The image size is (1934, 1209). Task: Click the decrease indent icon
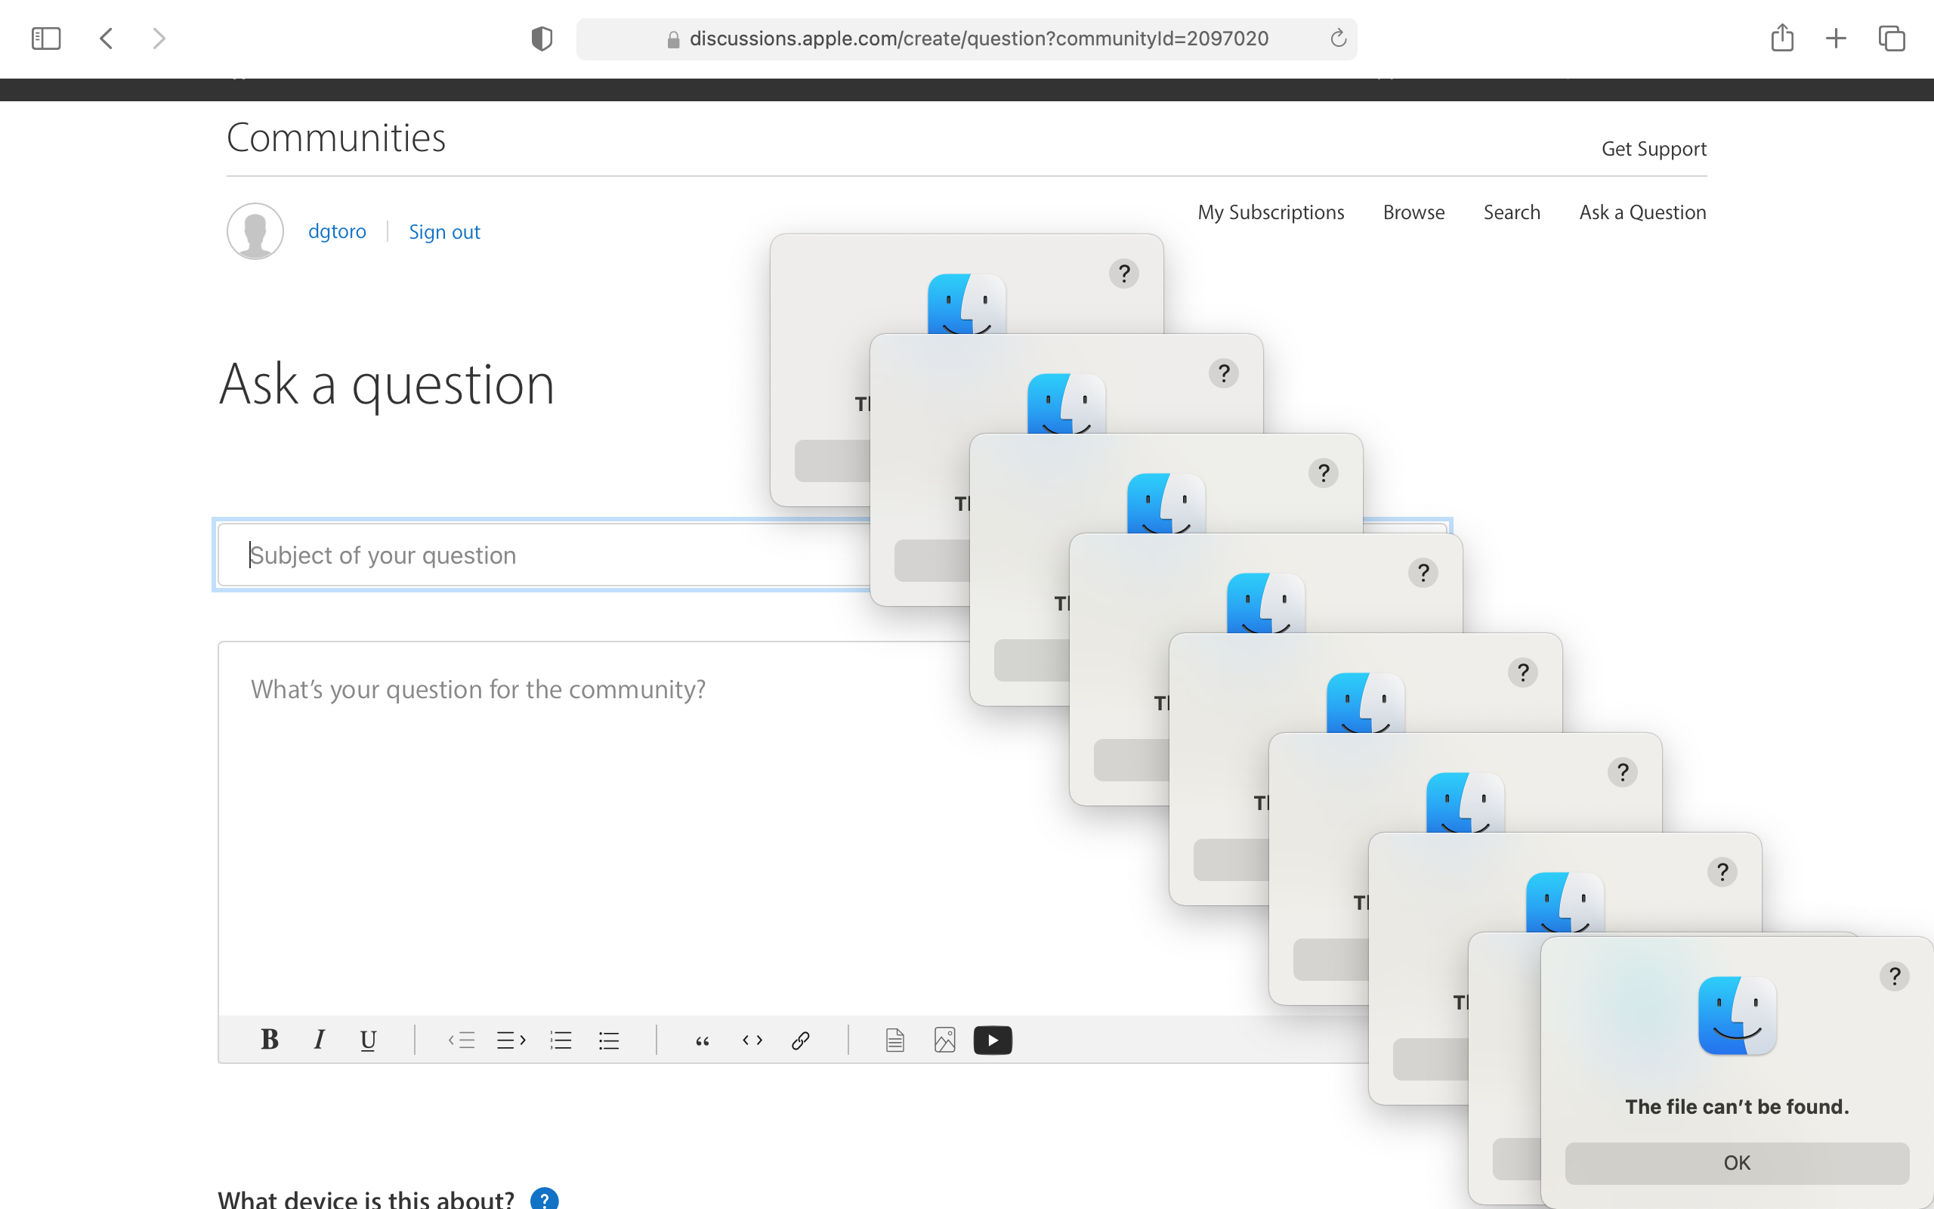click(462, 1040)
